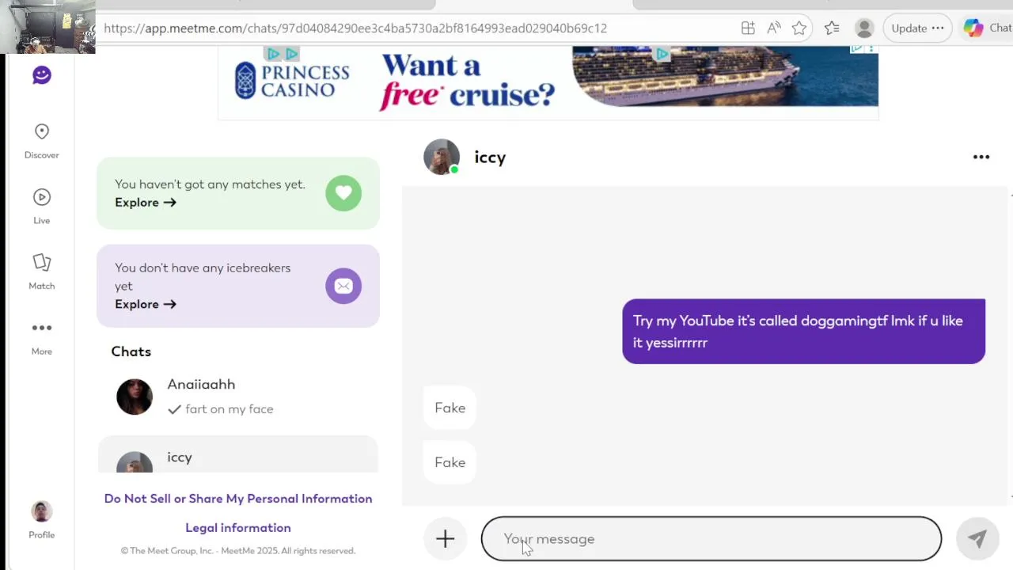The width and height of the screenshot is (1013, 570).
Task: Click the purple icebreakers envelope icon
Action: (343, 286)
